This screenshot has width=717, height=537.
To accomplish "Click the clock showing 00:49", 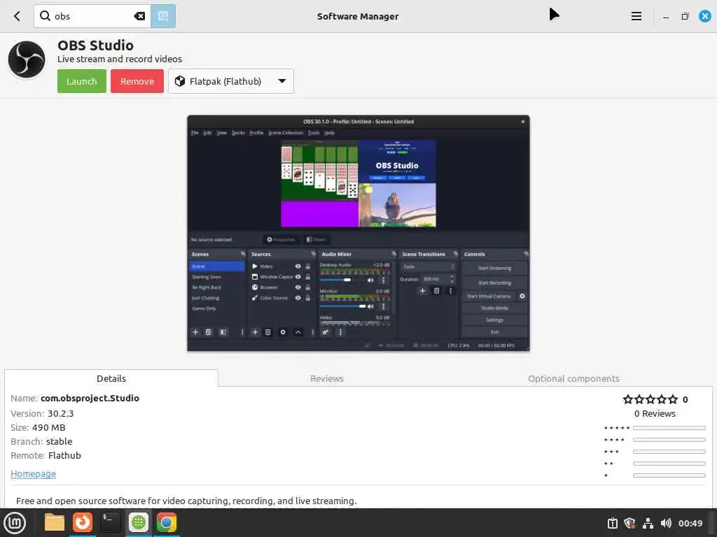I will click(x=690, y=523).
